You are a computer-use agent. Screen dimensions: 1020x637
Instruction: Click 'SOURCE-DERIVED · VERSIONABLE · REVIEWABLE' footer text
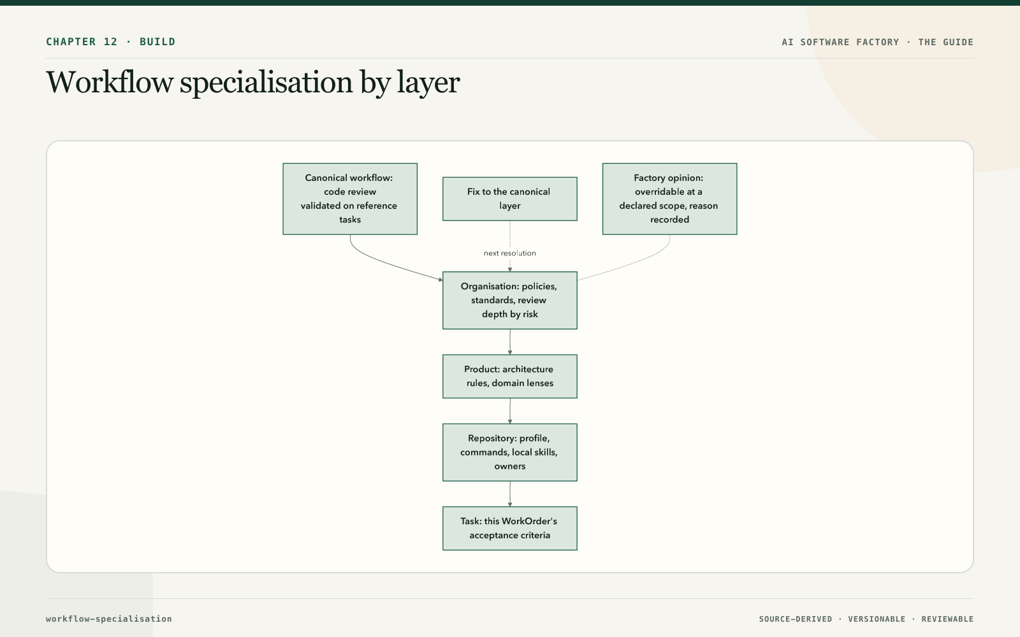(x=866, y=619)
